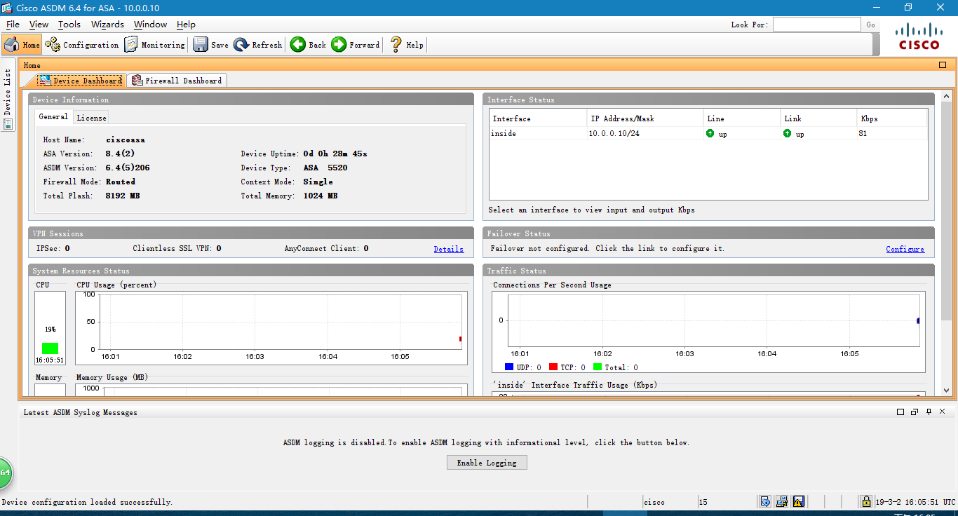The height and width of the screenshot is (516, 958).
Task: Open VPN Sessions Details link
Action: 449,249
